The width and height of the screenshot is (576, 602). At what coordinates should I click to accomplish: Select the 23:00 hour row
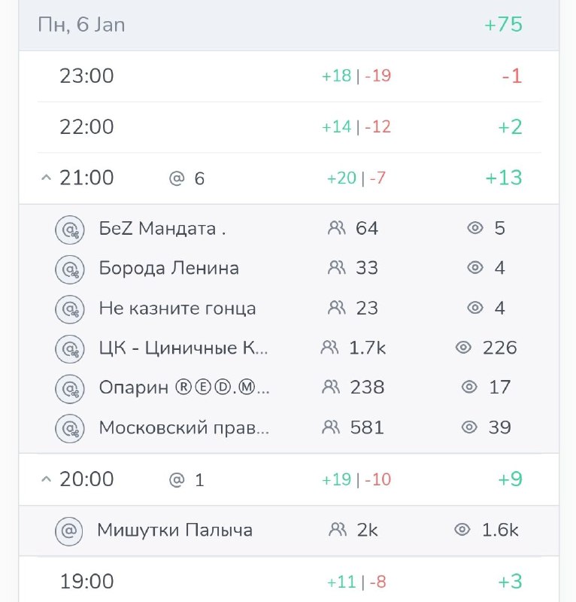pyautogui.click(x=289, y=76)
